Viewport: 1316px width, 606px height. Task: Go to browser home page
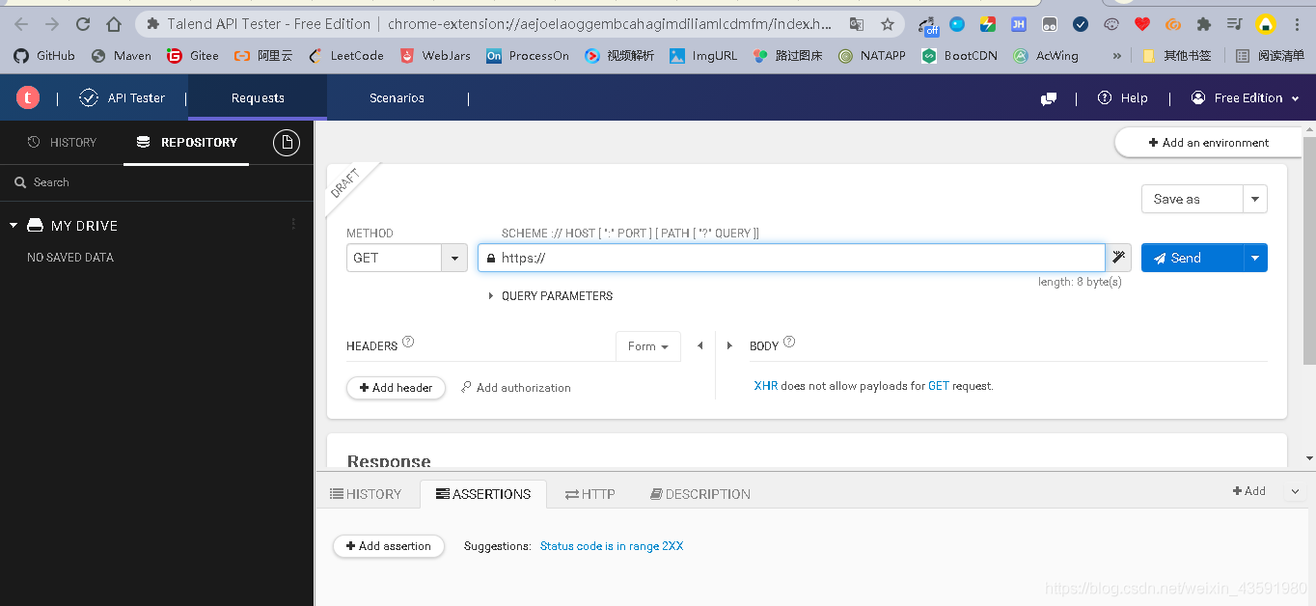(114, 24)
